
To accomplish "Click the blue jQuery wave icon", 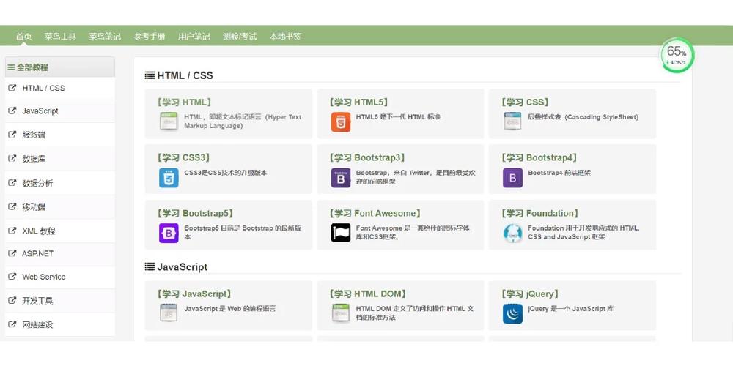I will click(x=512, y=313).
